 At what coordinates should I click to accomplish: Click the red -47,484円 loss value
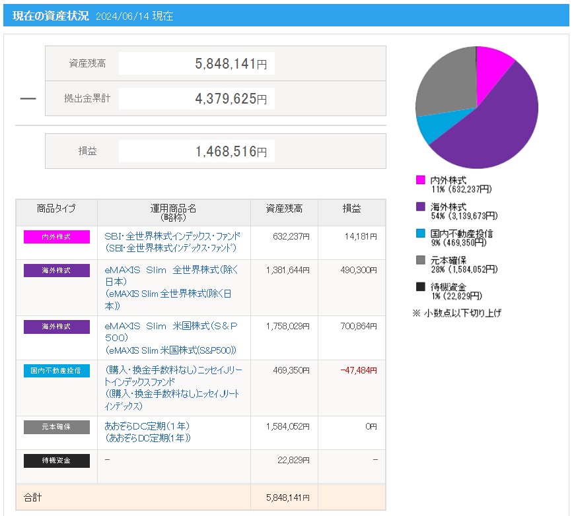click(x=359, y=371)
